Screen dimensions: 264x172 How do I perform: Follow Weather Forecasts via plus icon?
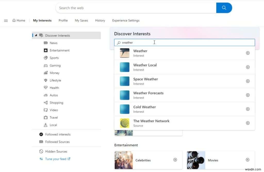(x=248, y=95)
